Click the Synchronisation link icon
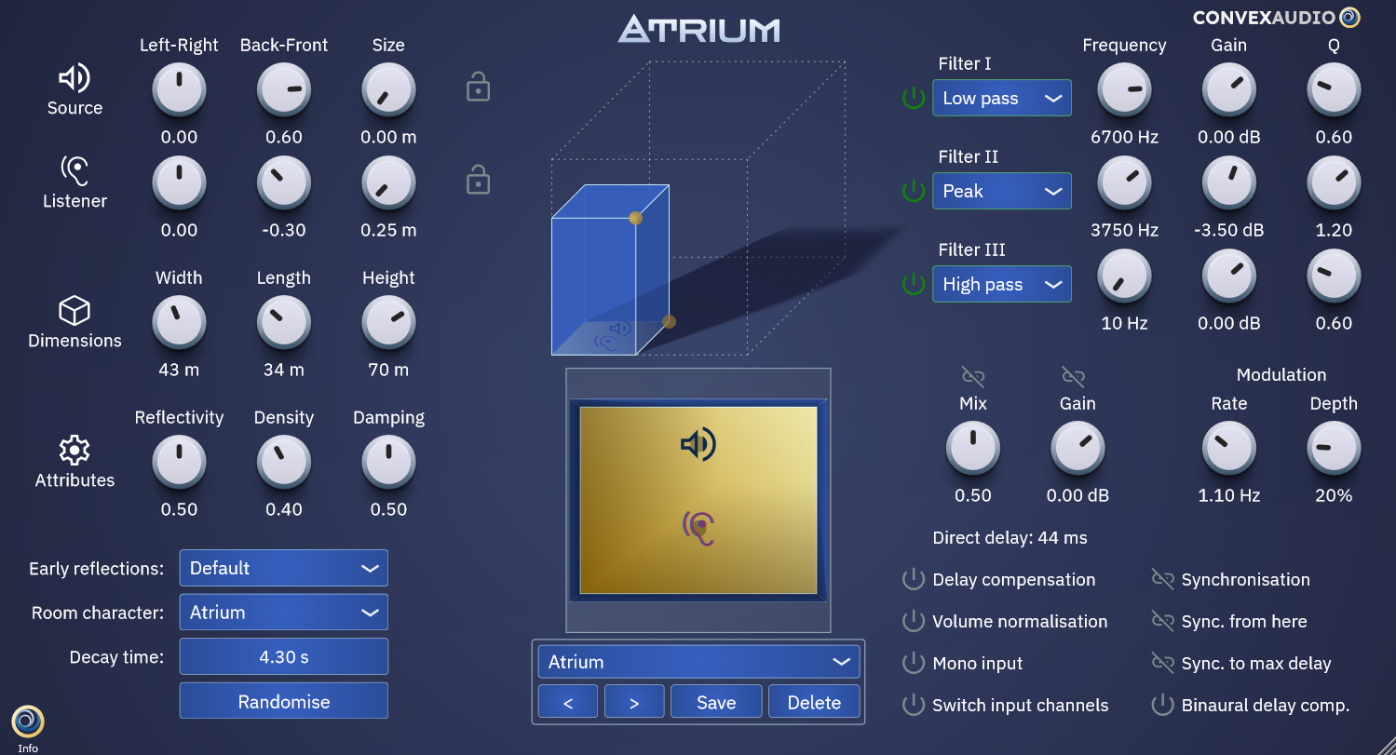1396x755 pixels. point(1162,579)
